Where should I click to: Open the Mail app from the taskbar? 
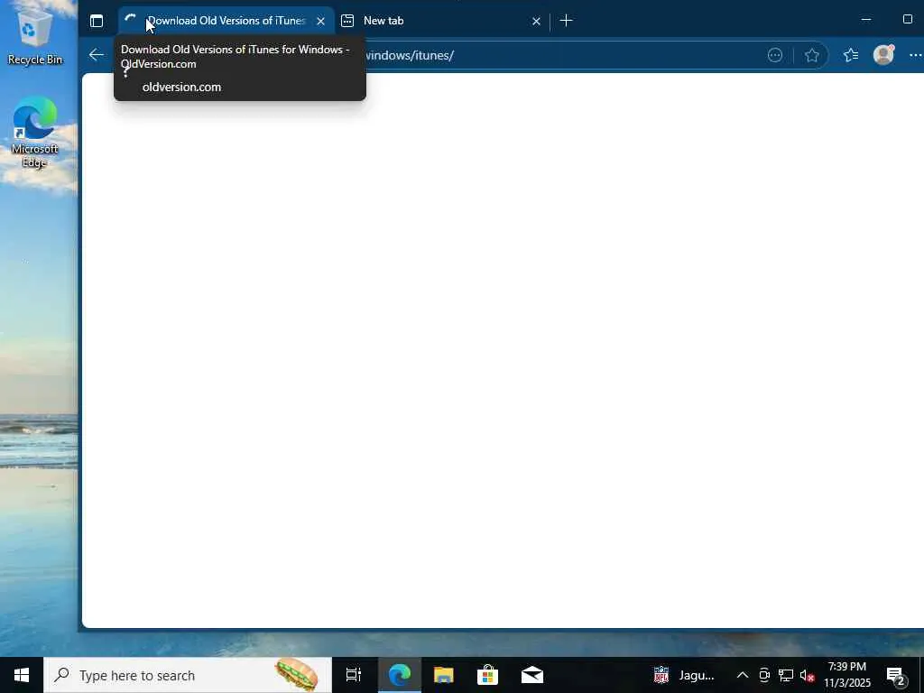[x=532, y=675]
